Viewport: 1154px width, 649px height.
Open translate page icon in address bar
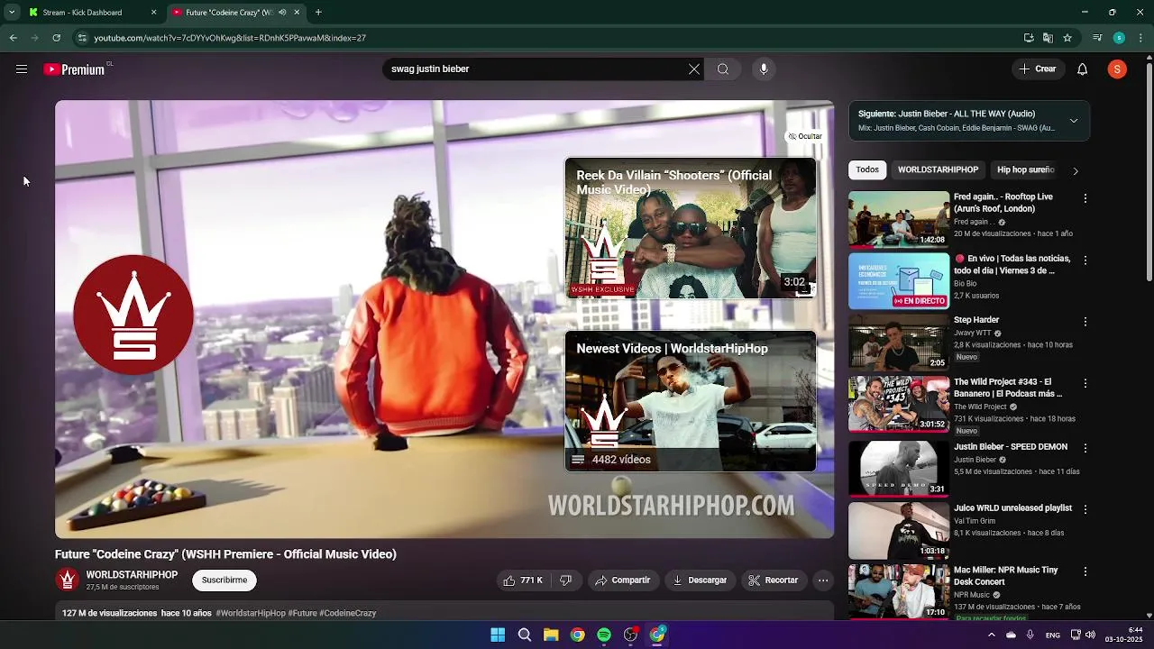[1048, 38]
